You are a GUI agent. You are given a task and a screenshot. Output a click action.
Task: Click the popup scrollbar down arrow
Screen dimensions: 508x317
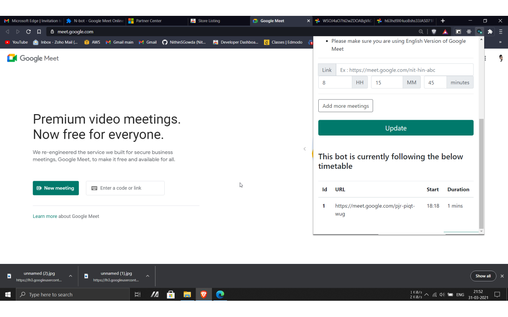(481, 231)
